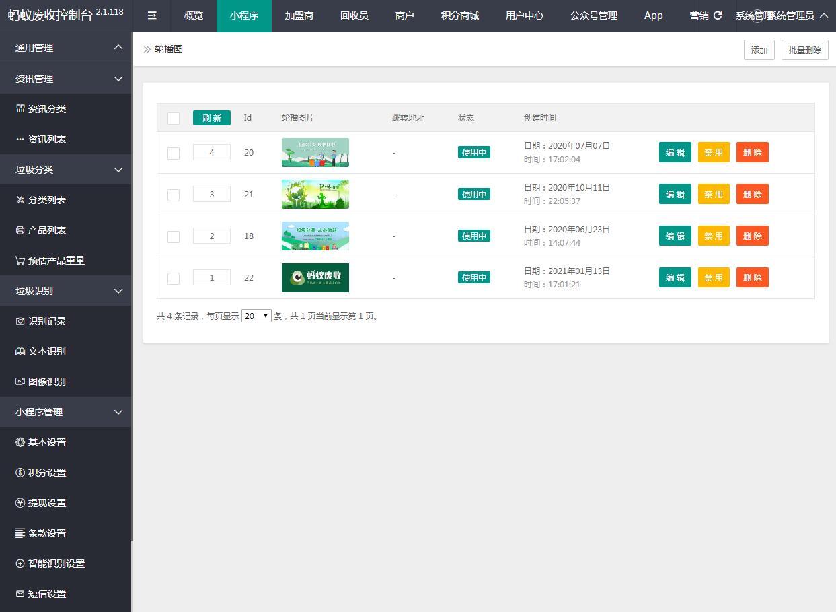836x612 pixels.
Task: Click 禁用 for carousel Id 21
Action: pyautogui.click(x=714, y=194)
